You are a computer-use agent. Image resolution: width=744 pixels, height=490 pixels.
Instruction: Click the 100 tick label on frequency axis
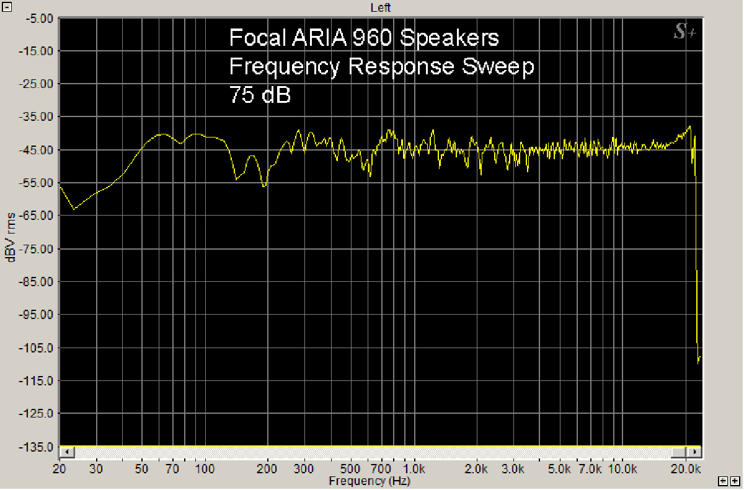205,469
